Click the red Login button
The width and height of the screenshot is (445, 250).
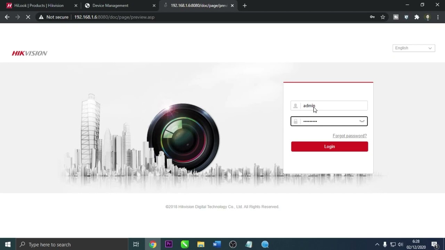click(329, 147)
